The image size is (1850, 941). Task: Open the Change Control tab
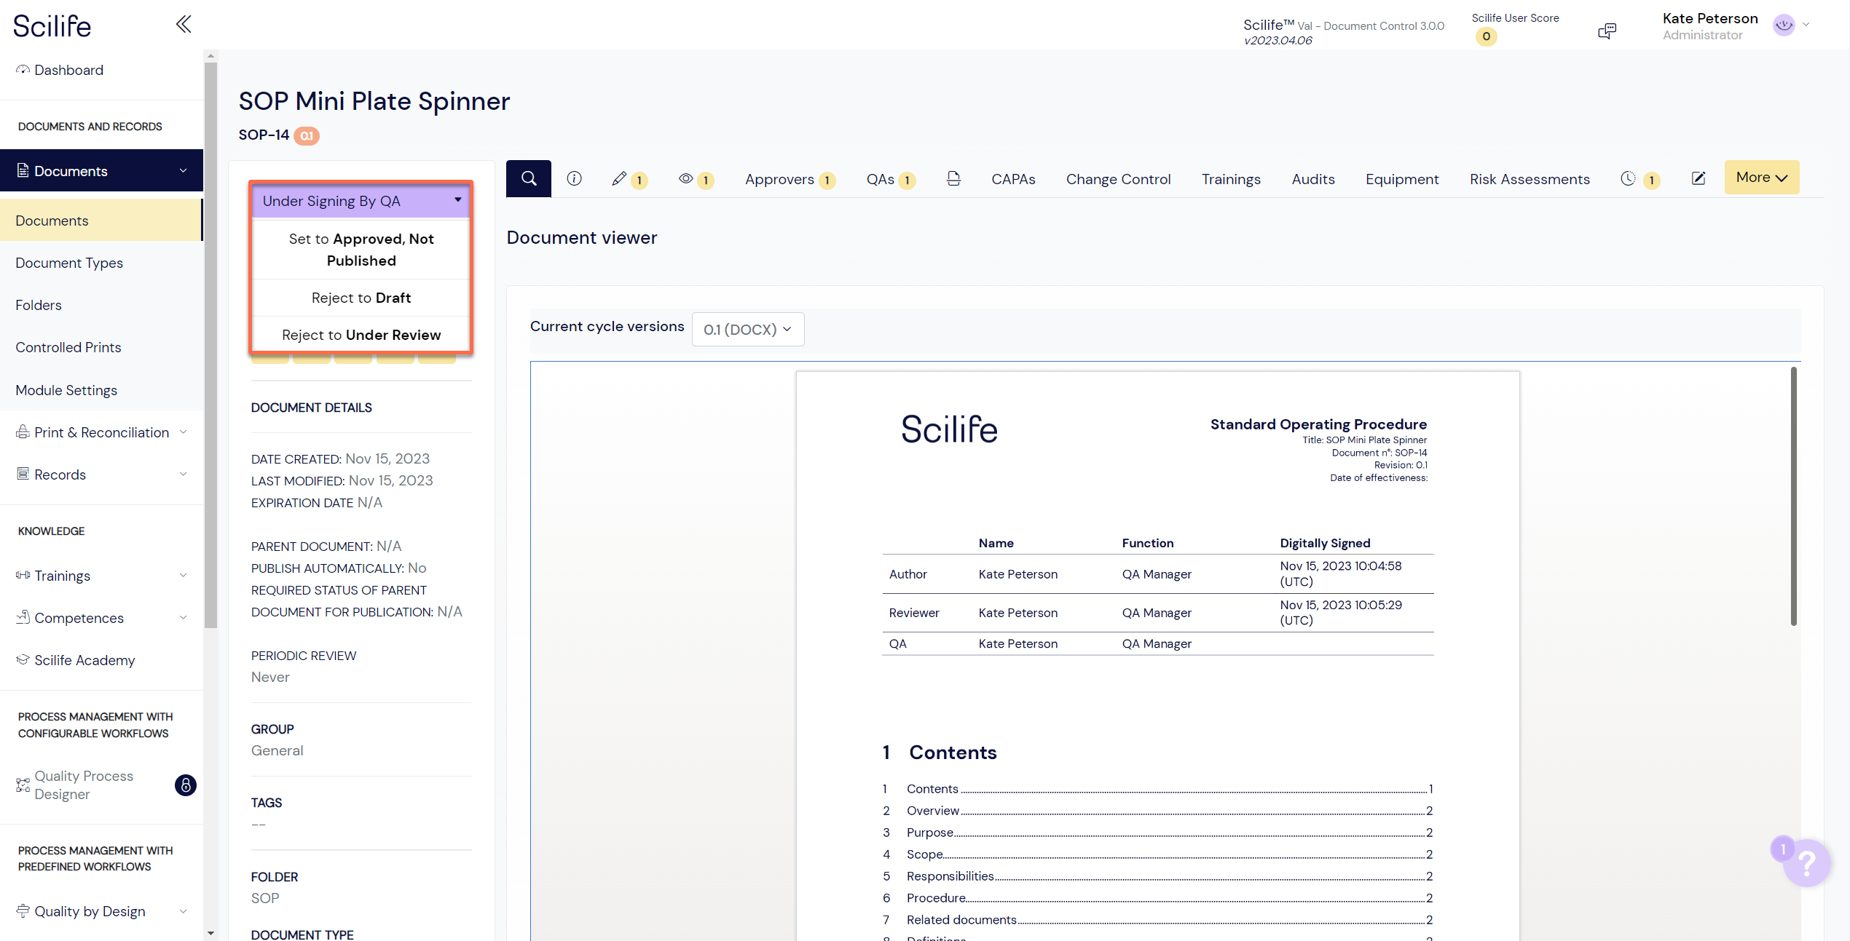click(1118, 179)
